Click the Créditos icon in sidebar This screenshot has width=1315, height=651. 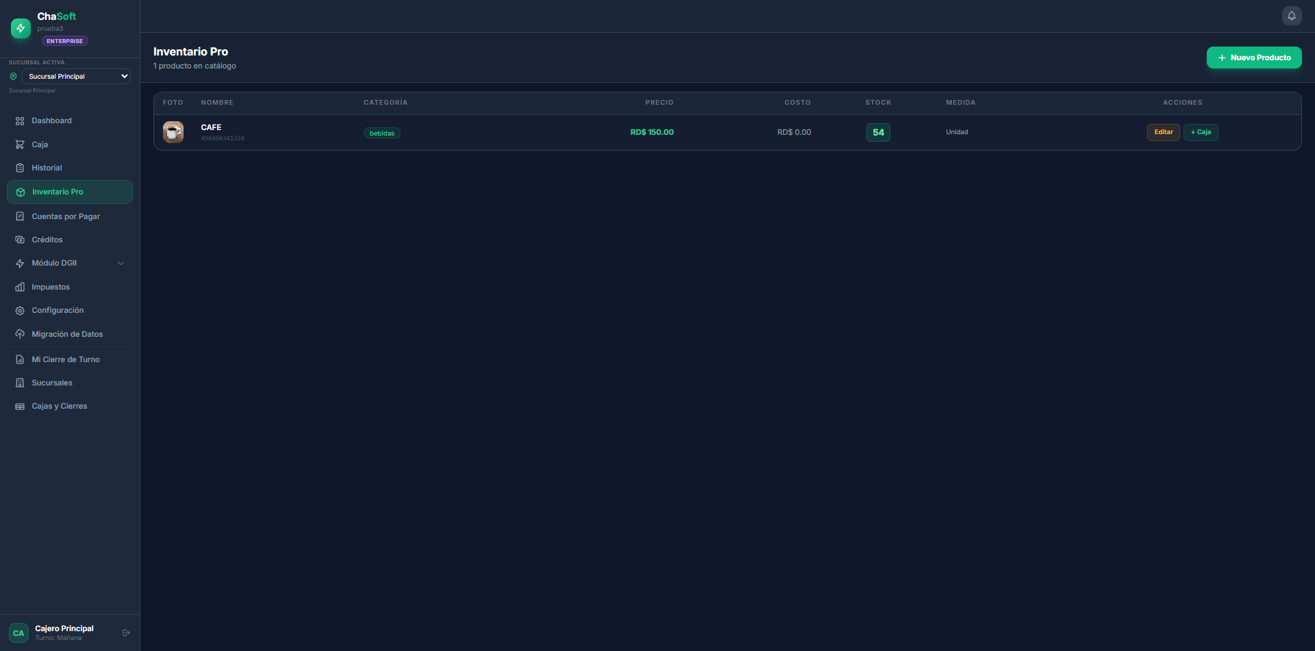(x=20, y=240)
